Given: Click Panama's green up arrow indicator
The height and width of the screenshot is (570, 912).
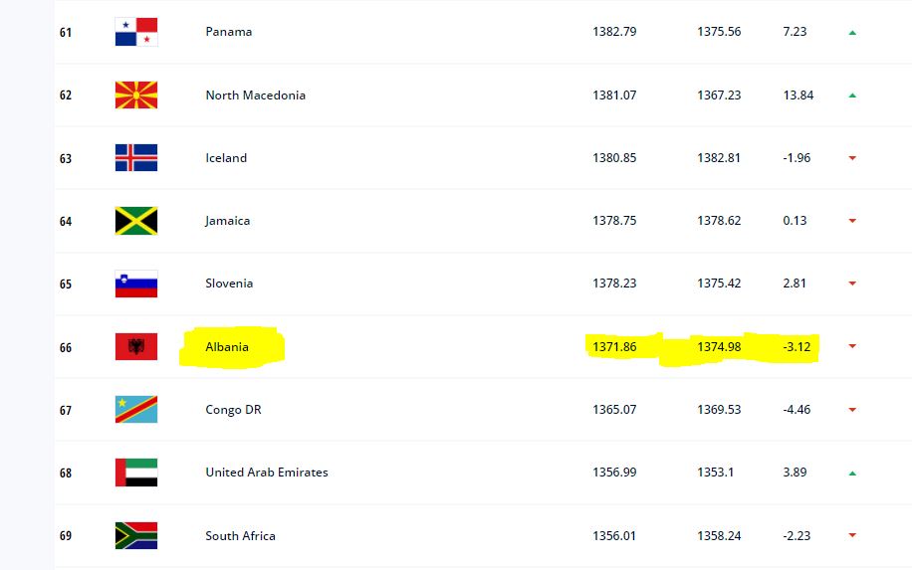Looking at the screenshot, I should pos(852,33).
